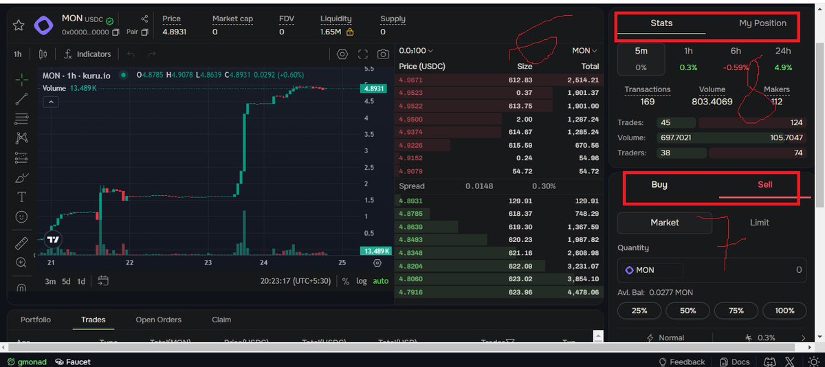Open chart settings hexagon icon

[x=342, y=54]
